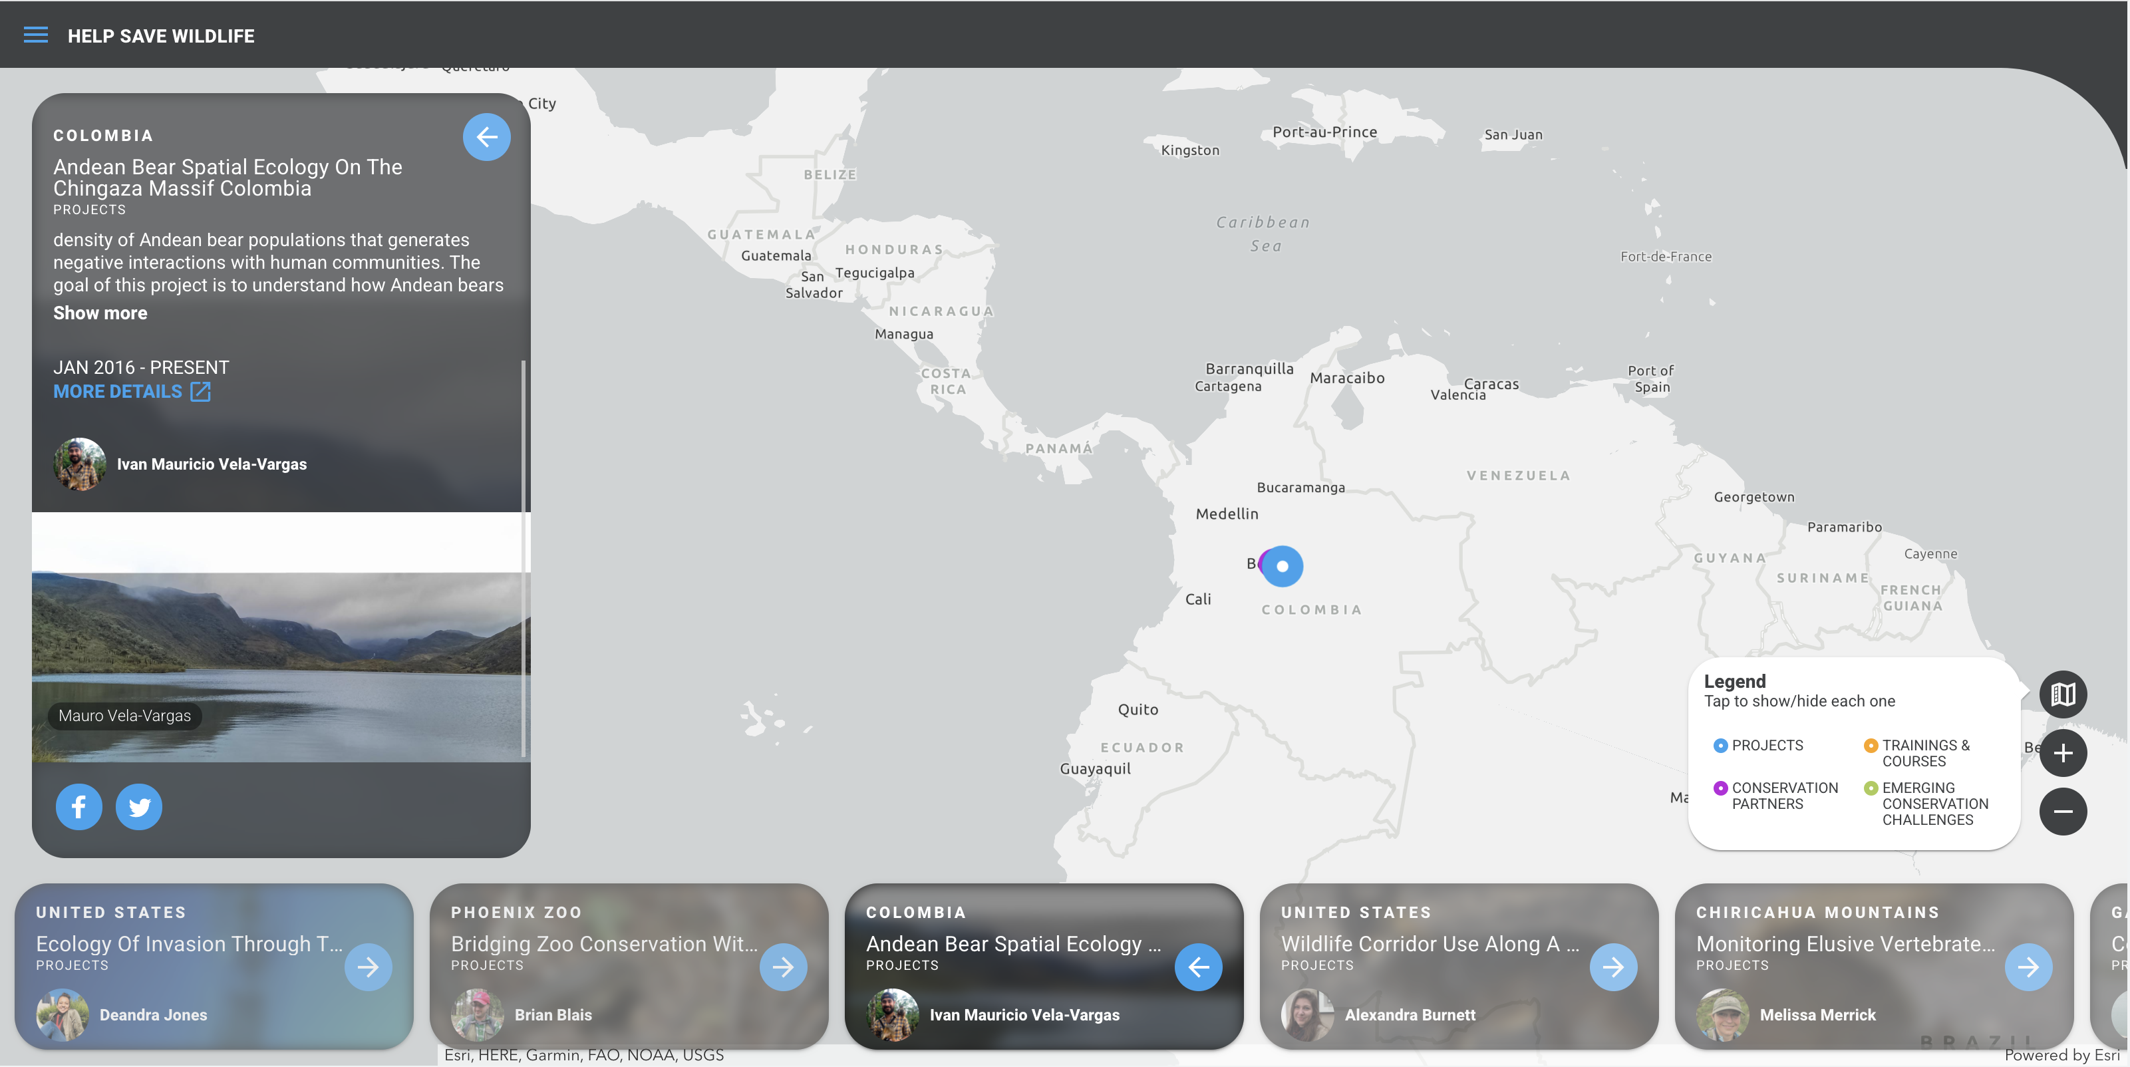This screenshot has height=1067, width=2130.
Task: Toggle TRAININGS & COURSES layer in legend
Action: click(1918, 753)
